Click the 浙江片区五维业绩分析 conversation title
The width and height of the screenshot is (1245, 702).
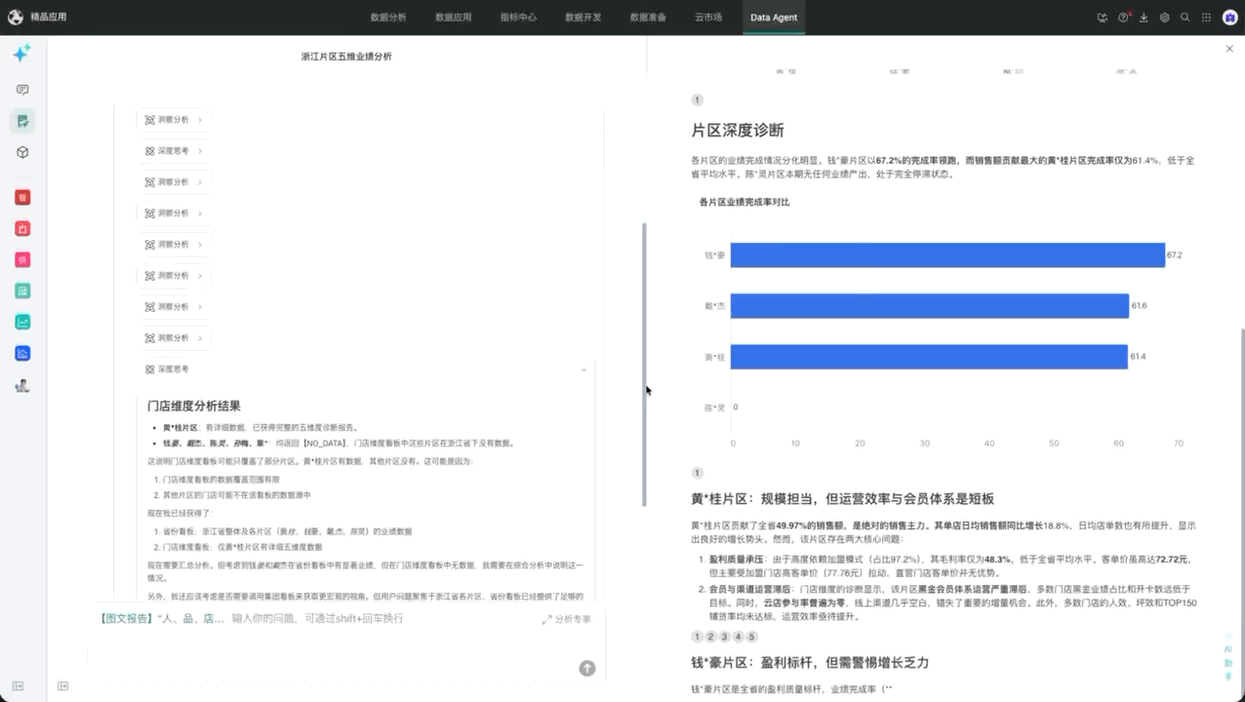(346, 57)
